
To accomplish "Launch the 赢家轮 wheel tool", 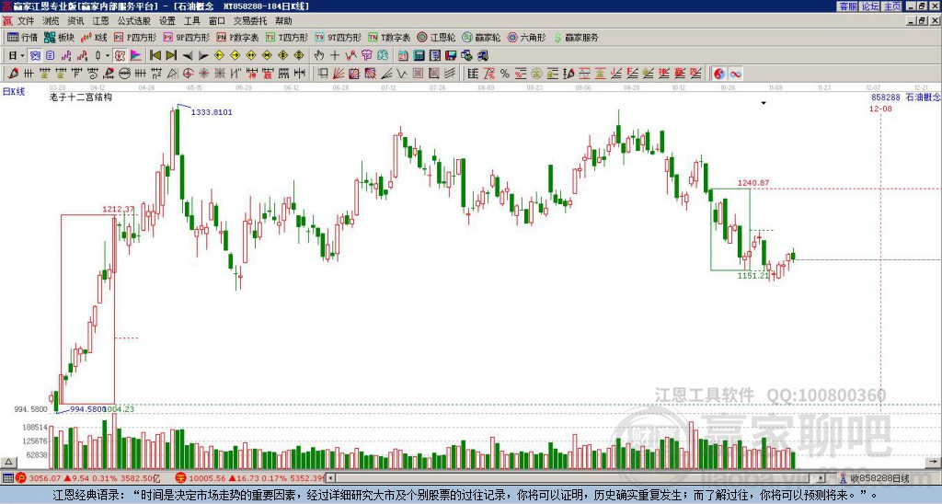I will pos(481,37).
